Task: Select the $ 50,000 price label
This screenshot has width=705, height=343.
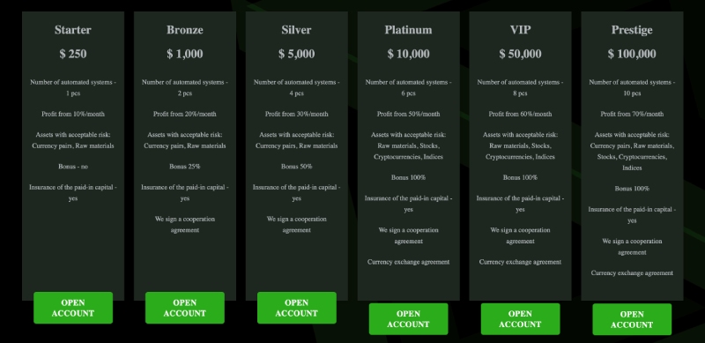Action: (x=520, y=54)
